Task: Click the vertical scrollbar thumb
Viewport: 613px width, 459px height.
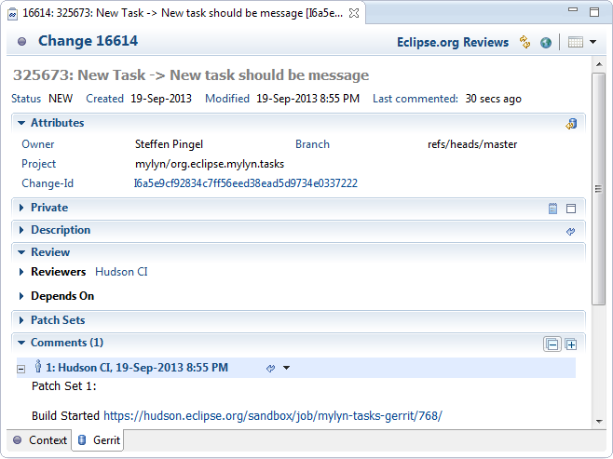Action: (x=598, y=189)
